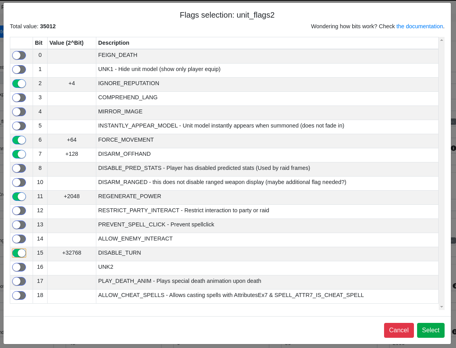Viewport: 456px width, 348px height.
Task: Toggle on UNK1 hide unit model flag
Action: [x=18, y=69]
